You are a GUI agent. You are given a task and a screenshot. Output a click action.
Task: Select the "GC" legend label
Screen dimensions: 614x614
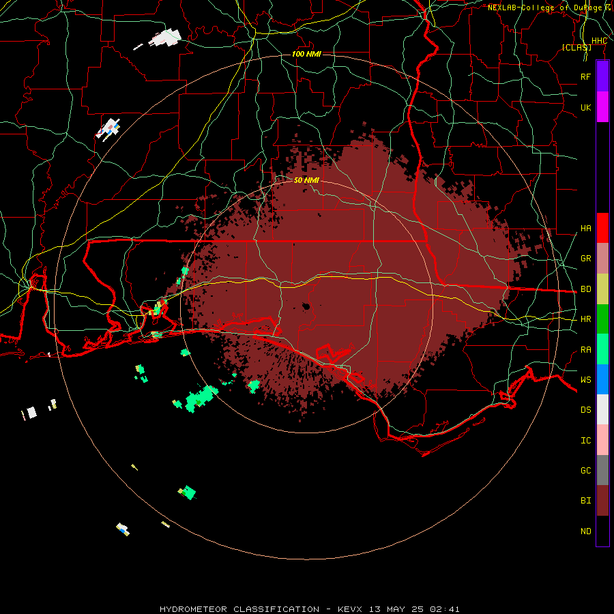(x=585, y=470)
